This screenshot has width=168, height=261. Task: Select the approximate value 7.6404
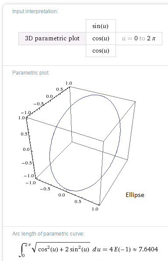click(148, 249)
